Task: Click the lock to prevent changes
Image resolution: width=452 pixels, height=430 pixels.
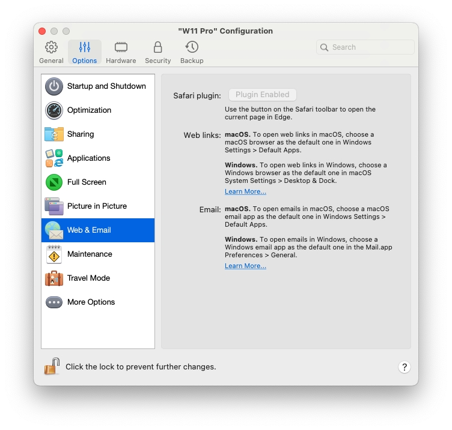Action: tap(52, 366)
